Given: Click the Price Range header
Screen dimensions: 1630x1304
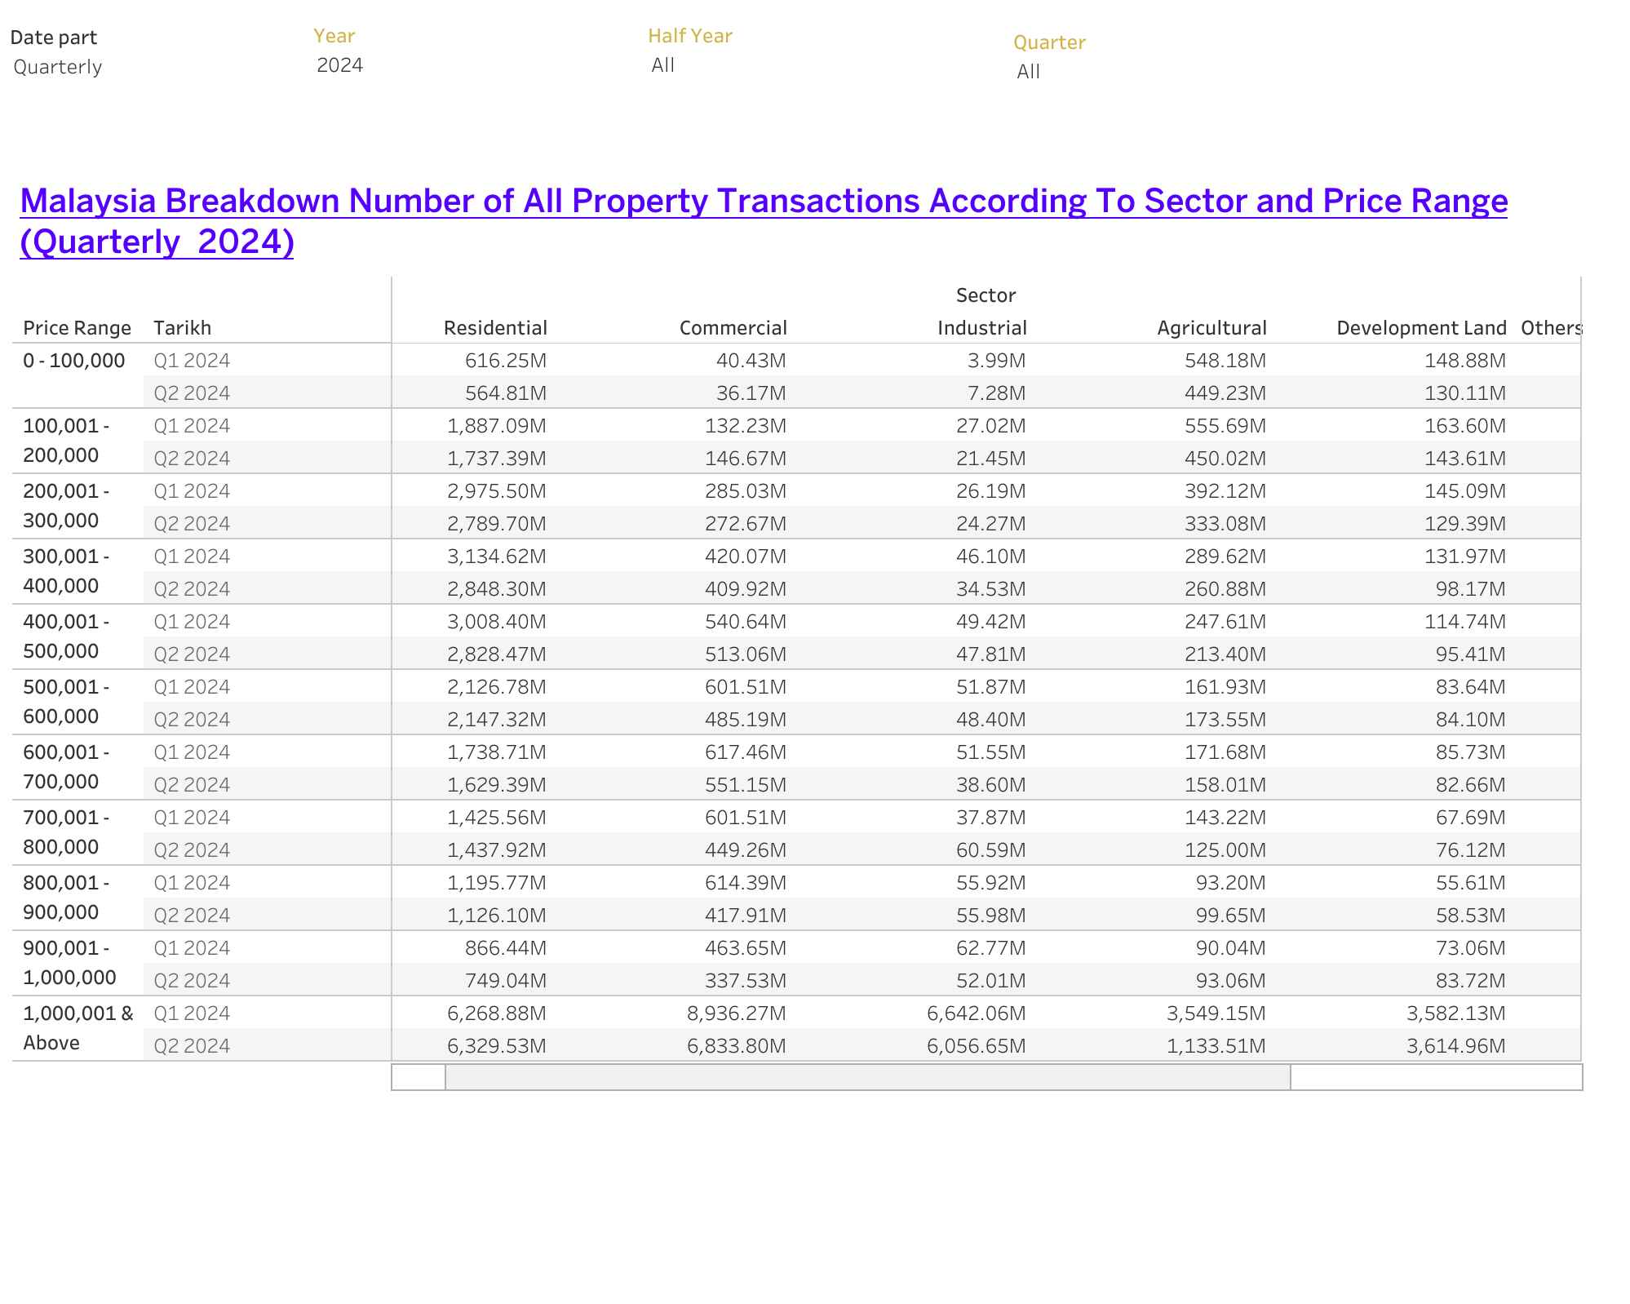Looking at the screenshot, I should click(77, 327).
